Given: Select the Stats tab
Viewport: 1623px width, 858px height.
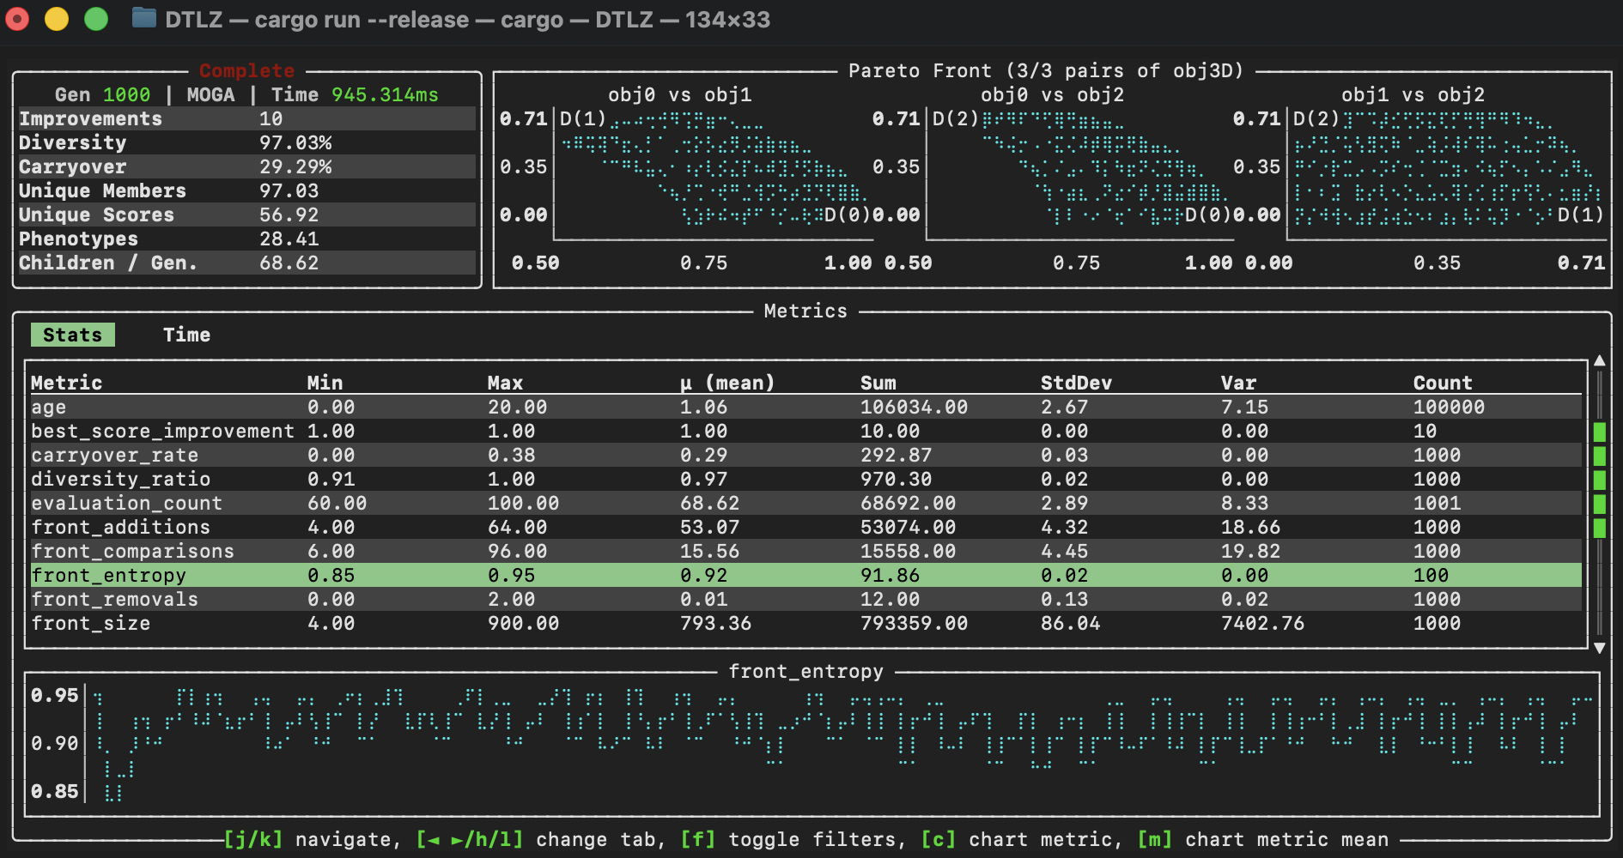Looking at the screenshot, I should 73,335.
